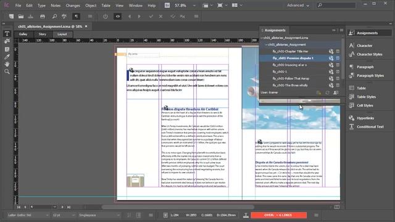Image resolution: width=395 pixels, height=222 pixels.
Task: Click the Check Spelling toolbar icon
Action: point(64,17)
